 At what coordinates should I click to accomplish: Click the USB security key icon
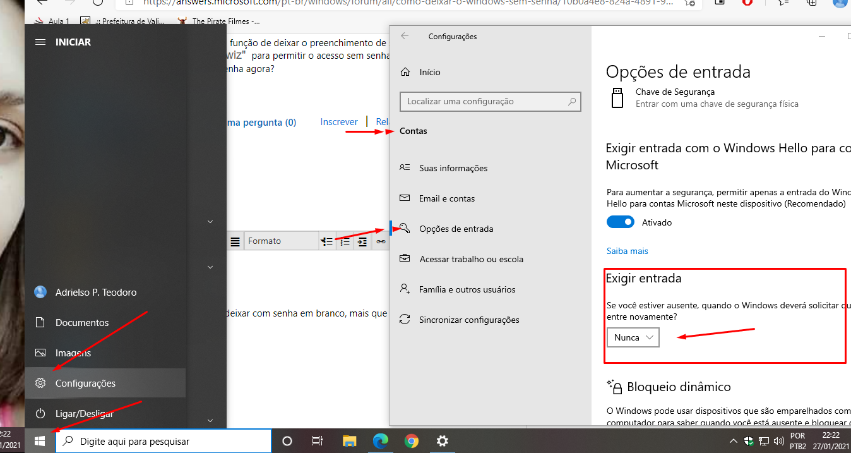coord(617,98)
